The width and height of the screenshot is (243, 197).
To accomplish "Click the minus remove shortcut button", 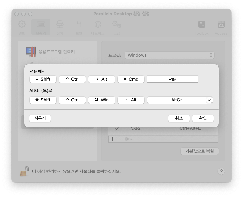I will [x=120, y=139].
